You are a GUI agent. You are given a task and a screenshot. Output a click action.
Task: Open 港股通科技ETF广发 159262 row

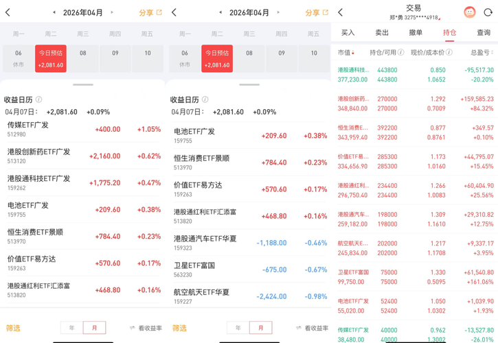[x=83, y=182]
